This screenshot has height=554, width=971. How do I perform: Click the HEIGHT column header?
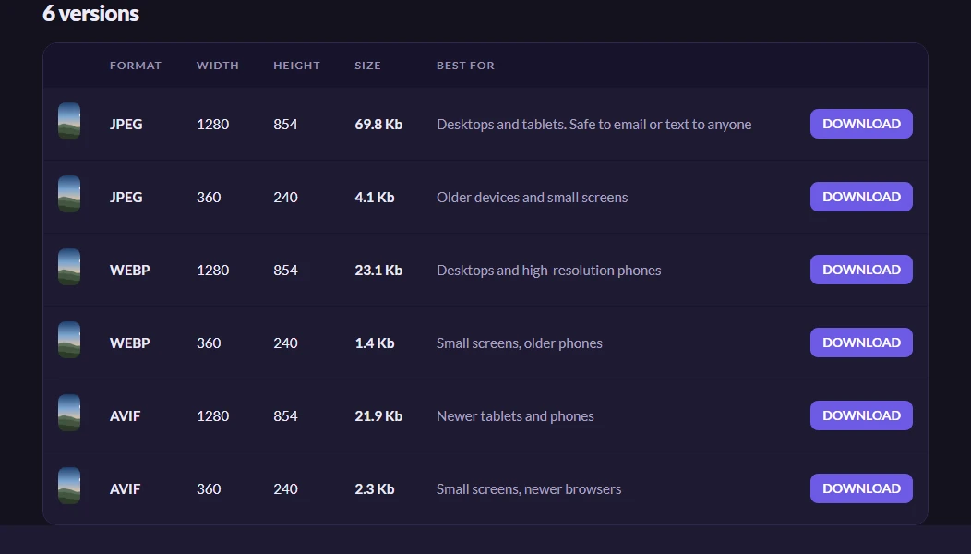296,66
